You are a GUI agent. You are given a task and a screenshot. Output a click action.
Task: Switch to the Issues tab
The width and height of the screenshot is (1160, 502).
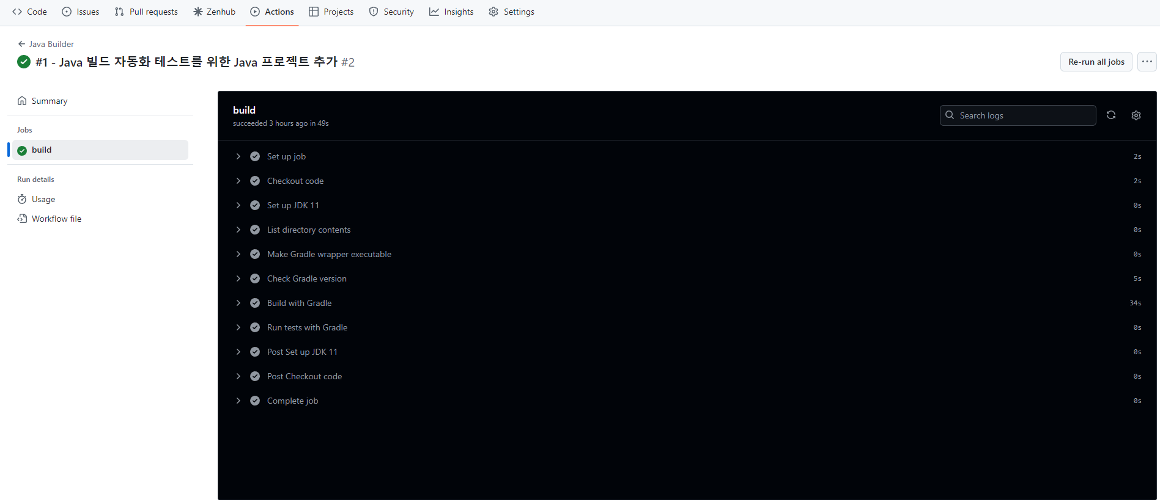coord(81,12)
